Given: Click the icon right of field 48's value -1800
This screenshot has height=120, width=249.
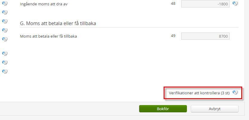Looking at the screenshot, I should [235, 4].
